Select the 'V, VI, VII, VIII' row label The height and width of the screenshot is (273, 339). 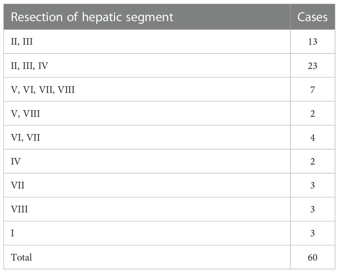click(43, 90)
